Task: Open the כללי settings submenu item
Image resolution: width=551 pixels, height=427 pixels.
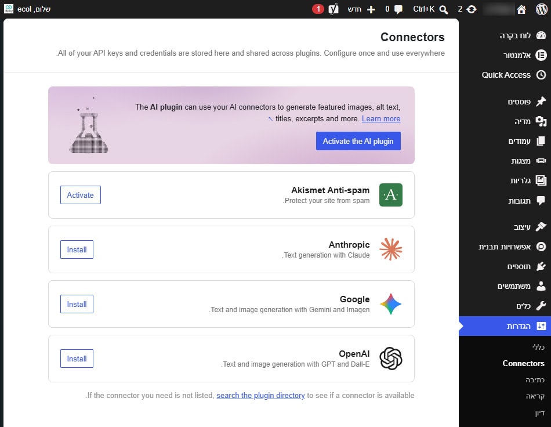Action: click(x=538, y=347)
